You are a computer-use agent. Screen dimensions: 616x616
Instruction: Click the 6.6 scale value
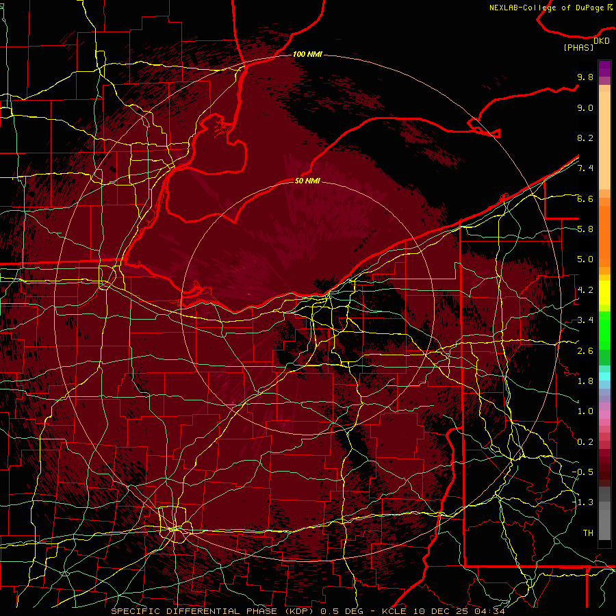pyautogui.click(x=585, y=198)
